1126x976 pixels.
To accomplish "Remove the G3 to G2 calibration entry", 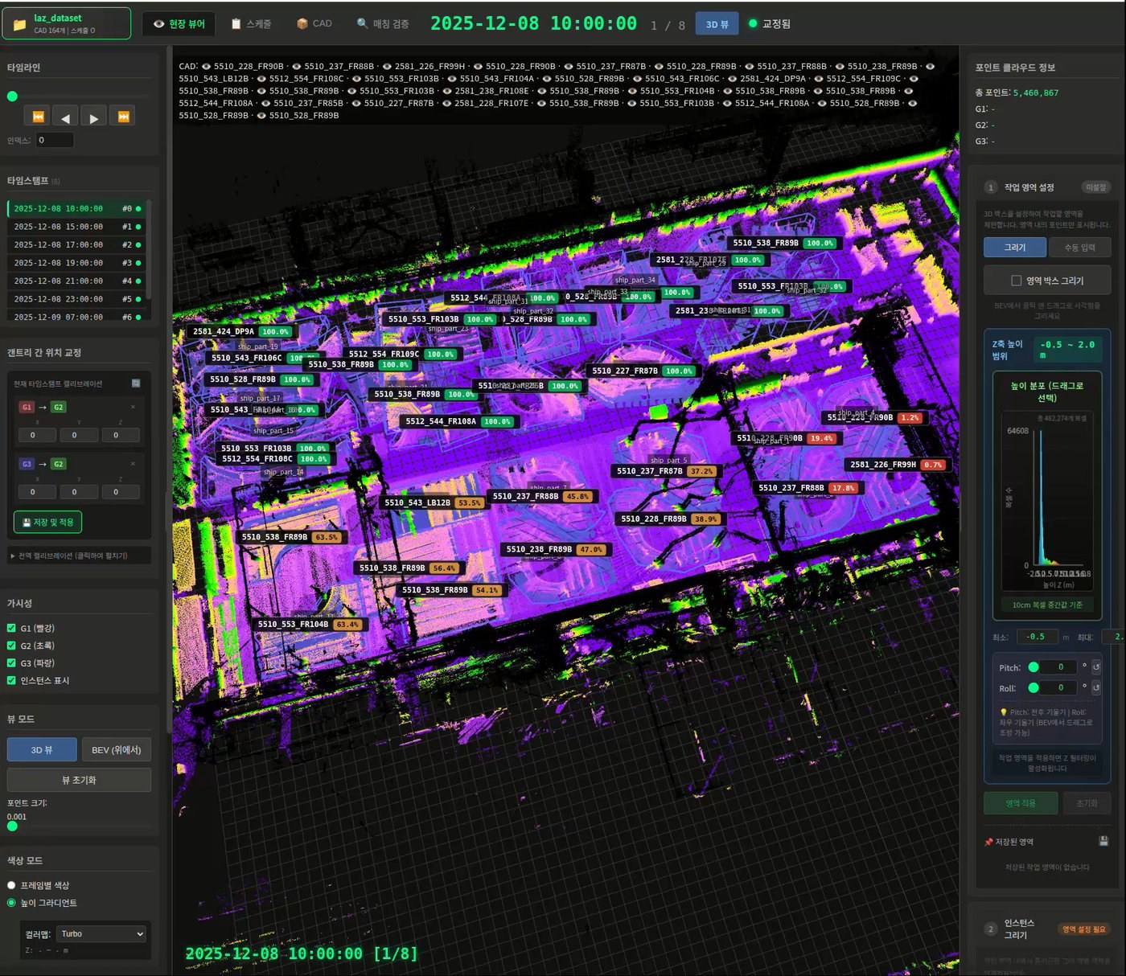I will pyautogui.click(x=133, y=464).
